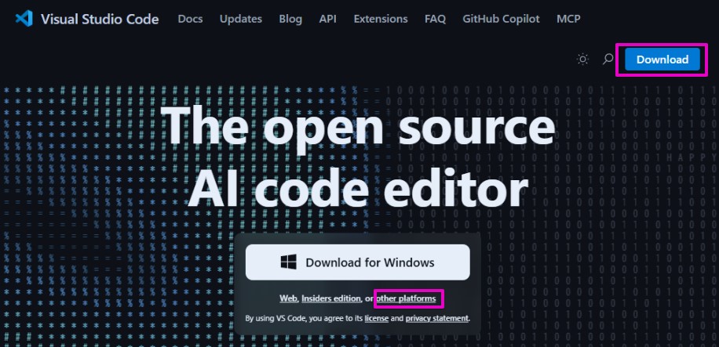
Task: Go to the Blog page
Action: coord(290,19)
